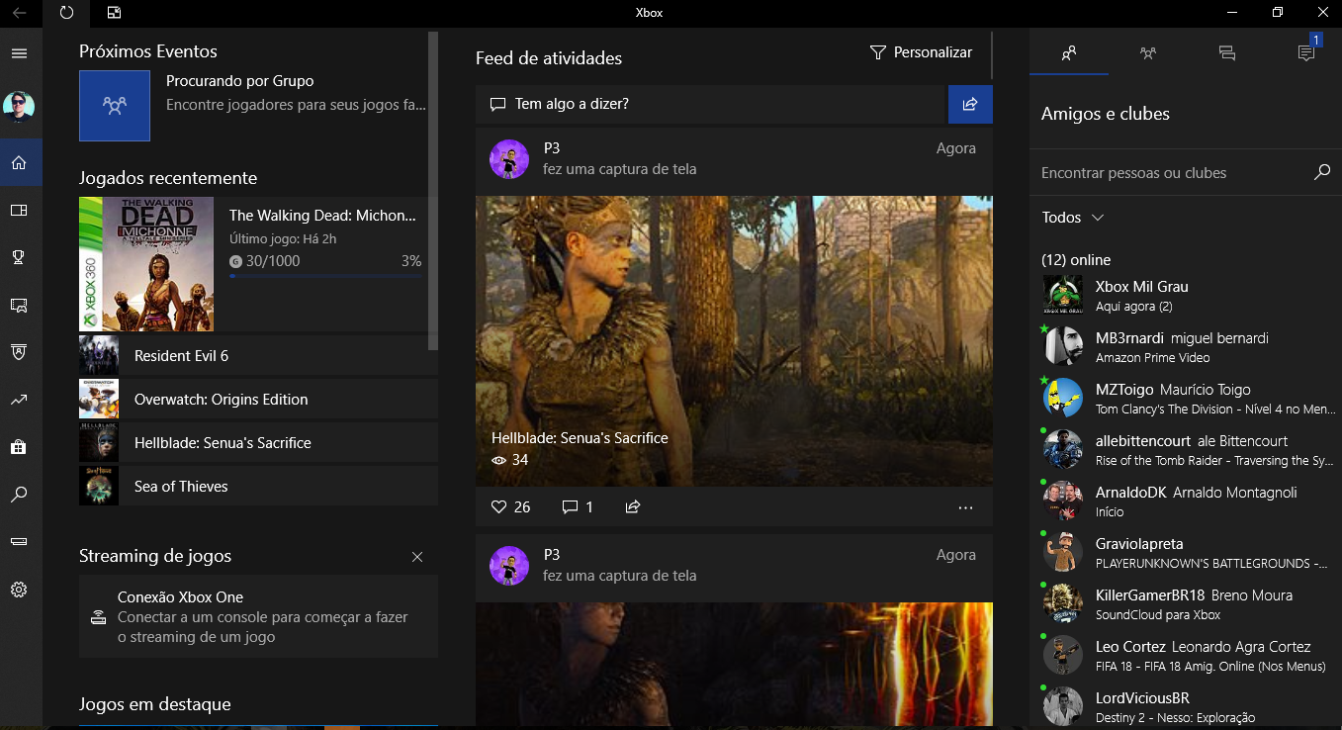The image size is (1342, 730).
Task: Close the Streaming de jogos section
Action: [417, 557]
